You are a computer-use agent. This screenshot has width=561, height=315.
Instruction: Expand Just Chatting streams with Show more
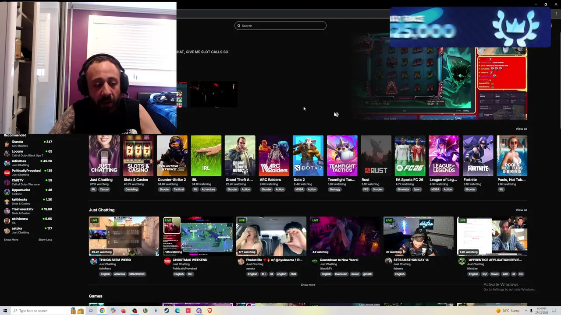(308, 285)
